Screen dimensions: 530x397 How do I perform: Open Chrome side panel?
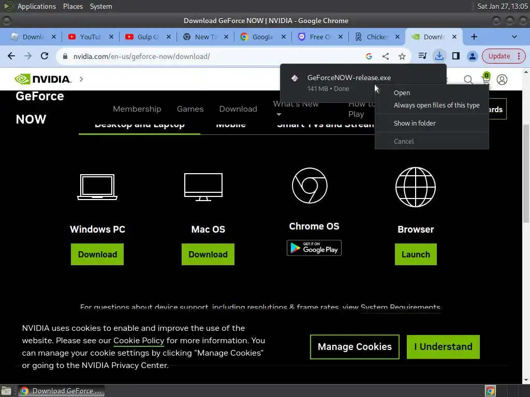coord(455,56)
